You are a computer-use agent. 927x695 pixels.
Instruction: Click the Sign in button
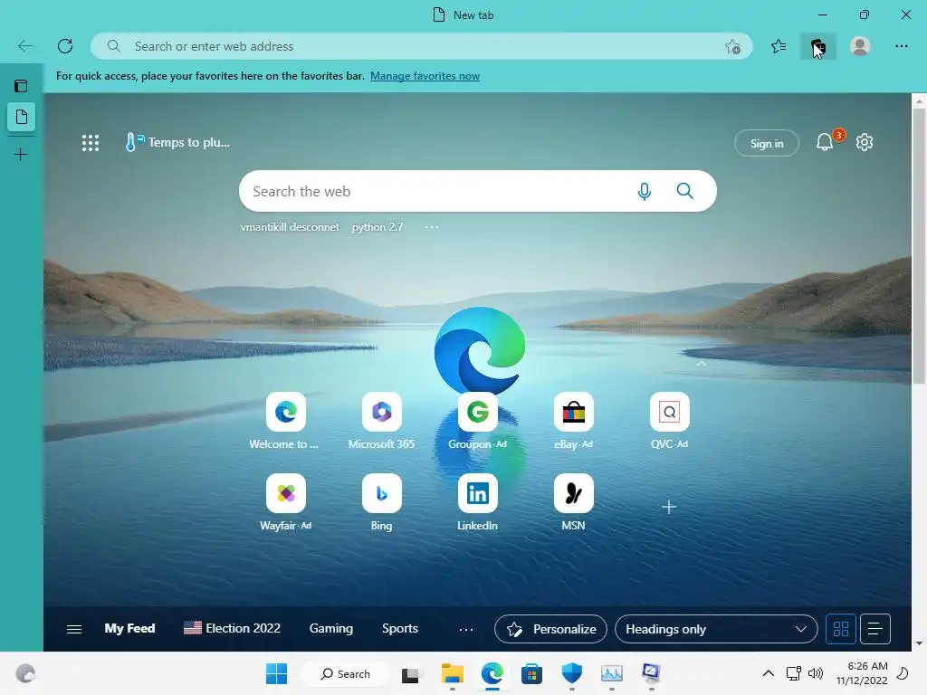[766, 143]
